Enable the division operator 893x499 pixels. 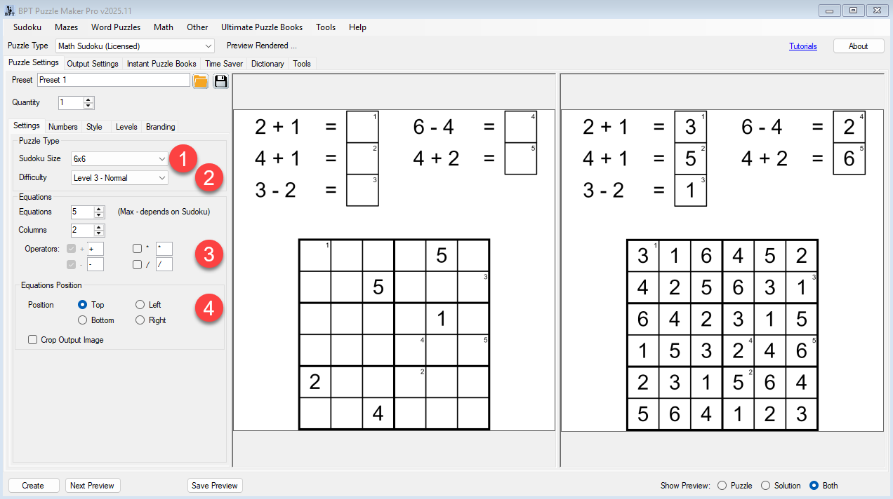[137, 264]
